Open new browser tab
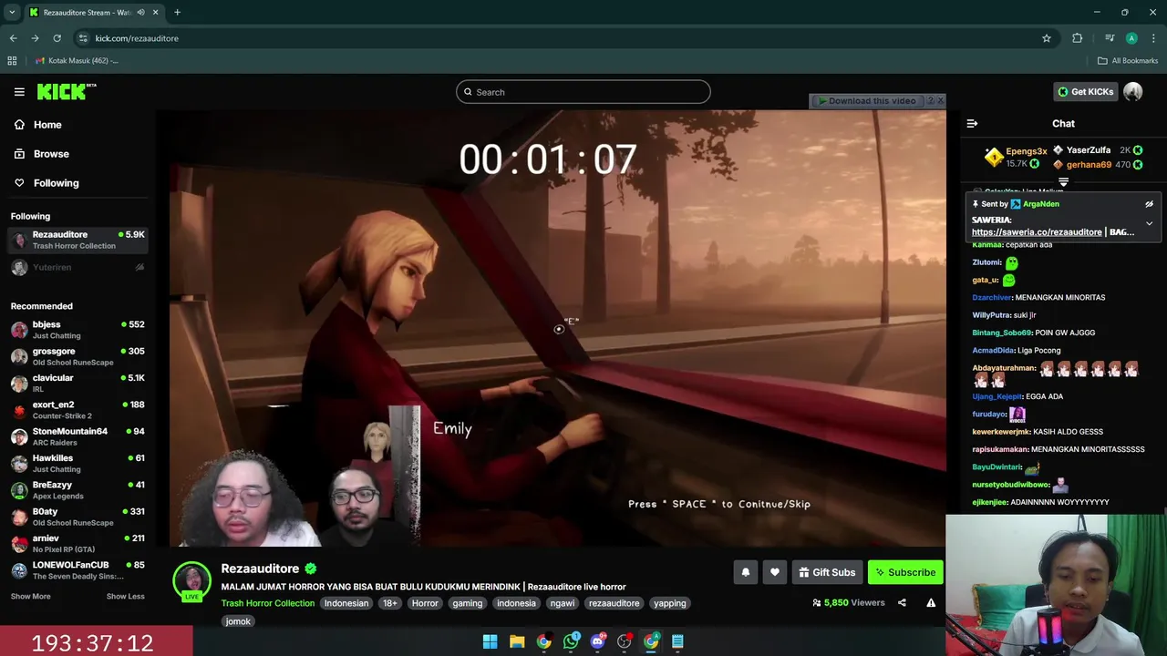Image resolution: width=1167 pixels, height=656 pixels. click(177, 13)
